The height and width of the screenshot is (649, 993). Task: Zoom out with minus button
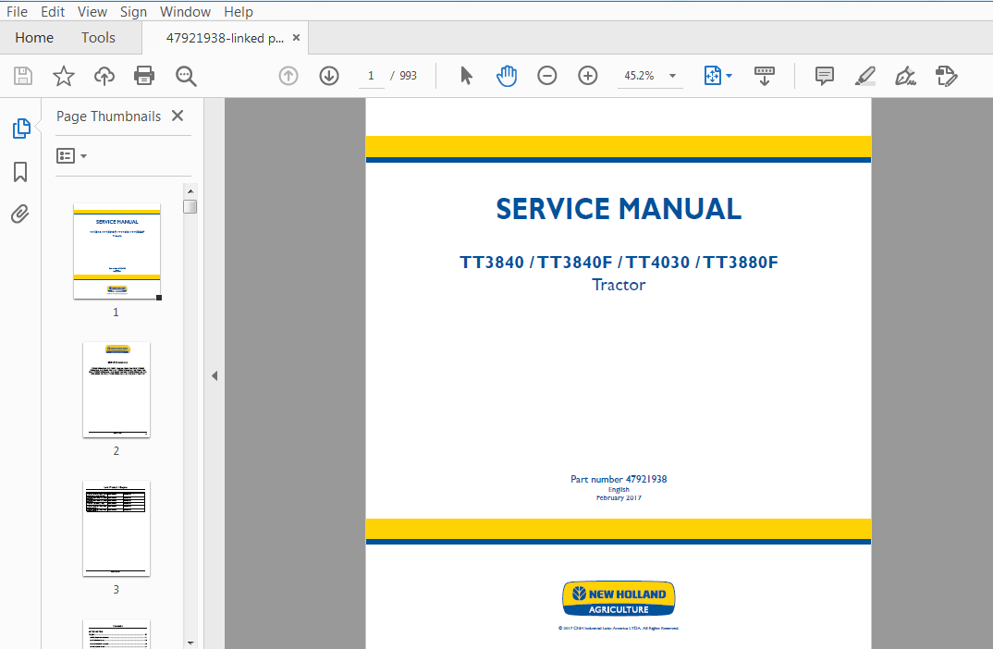pos(547,76)
